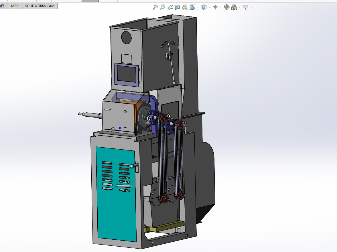Click the partially visible tab left of MBD
The height and width of the screenshot is (252, 337).
(3, 6)
